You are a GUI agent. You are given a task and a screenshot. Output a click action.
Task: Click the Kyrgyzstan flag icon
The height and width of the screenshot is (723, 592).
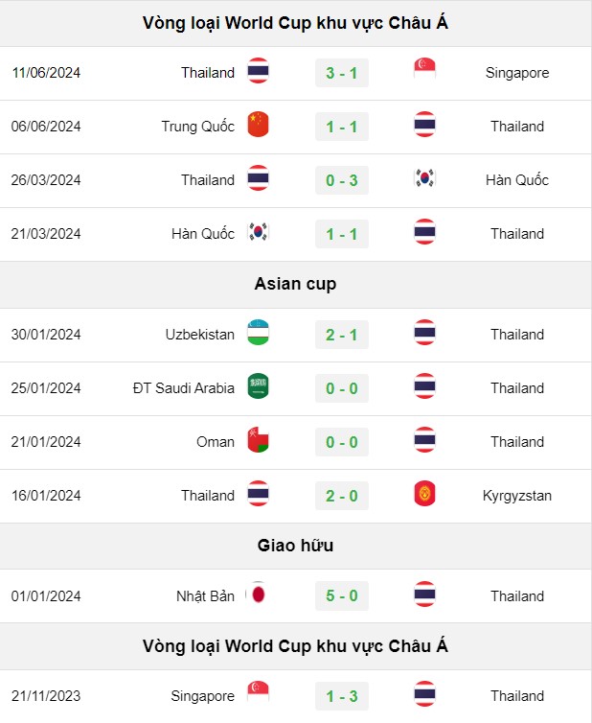(424, 494)
